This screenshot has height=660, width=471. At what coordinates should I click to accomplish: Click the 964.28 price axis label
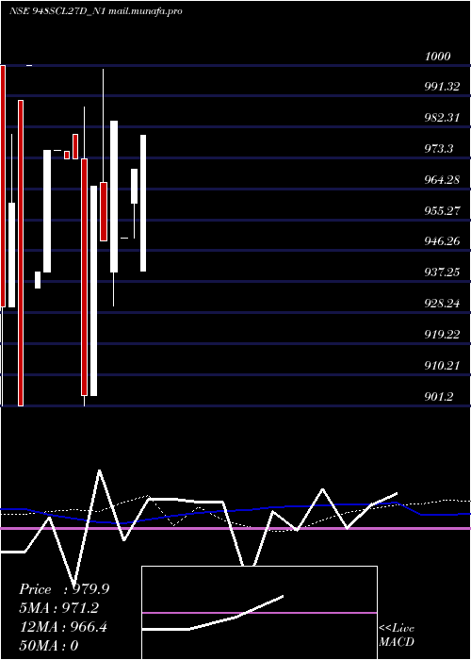(x=442, y=180)
